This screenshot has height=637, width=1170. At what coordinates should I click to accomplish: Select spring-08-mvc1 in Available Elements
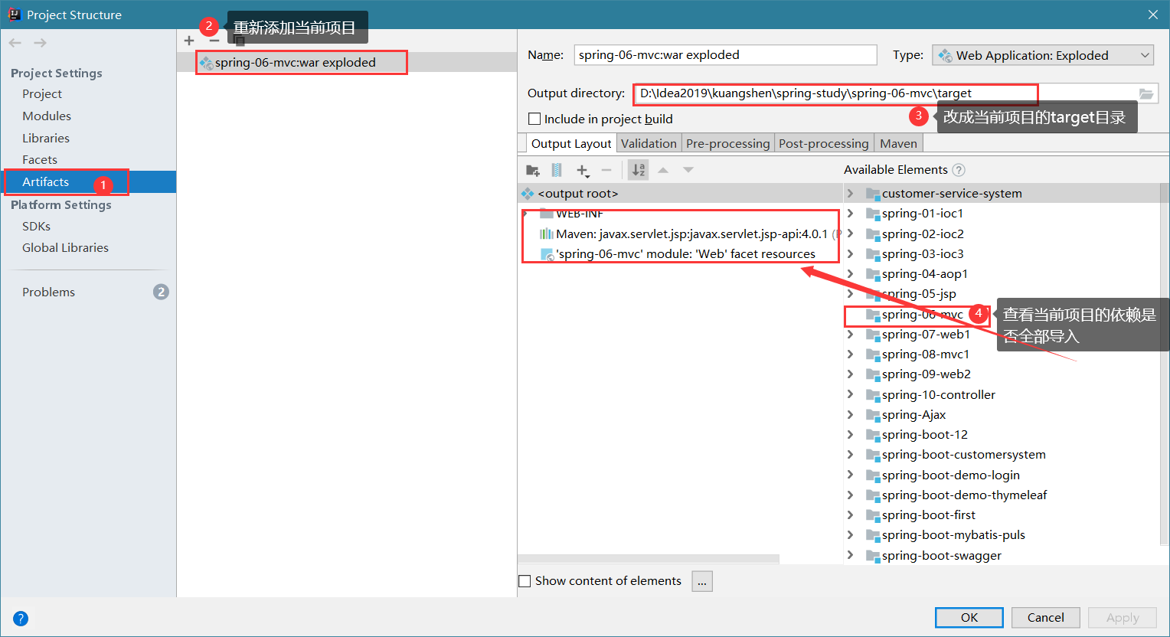(926, 354)
